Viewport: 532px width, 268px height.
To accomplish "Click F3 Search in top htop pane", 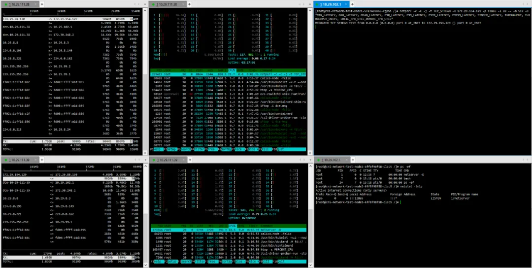I will click(185, 149).
